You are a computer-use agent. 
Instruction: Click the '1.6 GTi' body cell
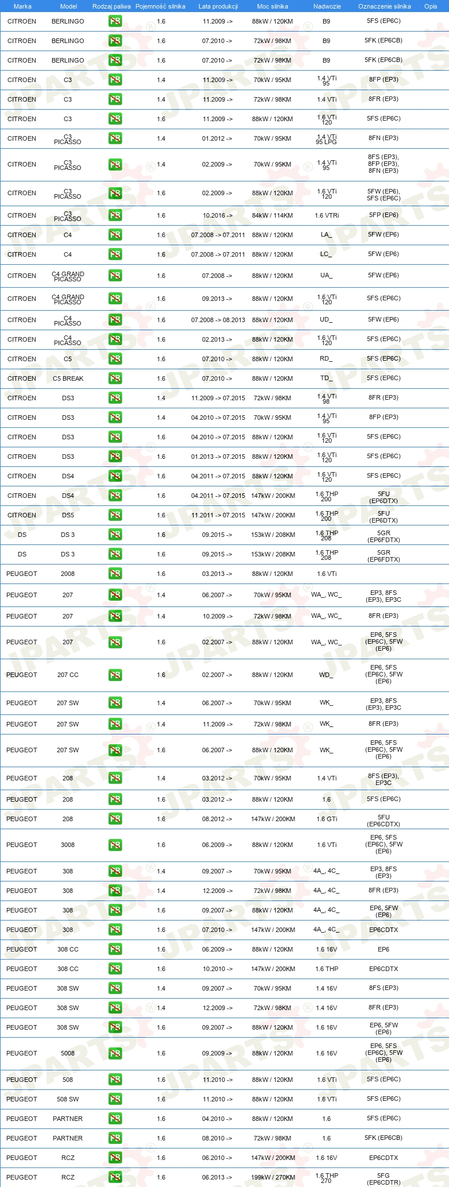[327, 819]
